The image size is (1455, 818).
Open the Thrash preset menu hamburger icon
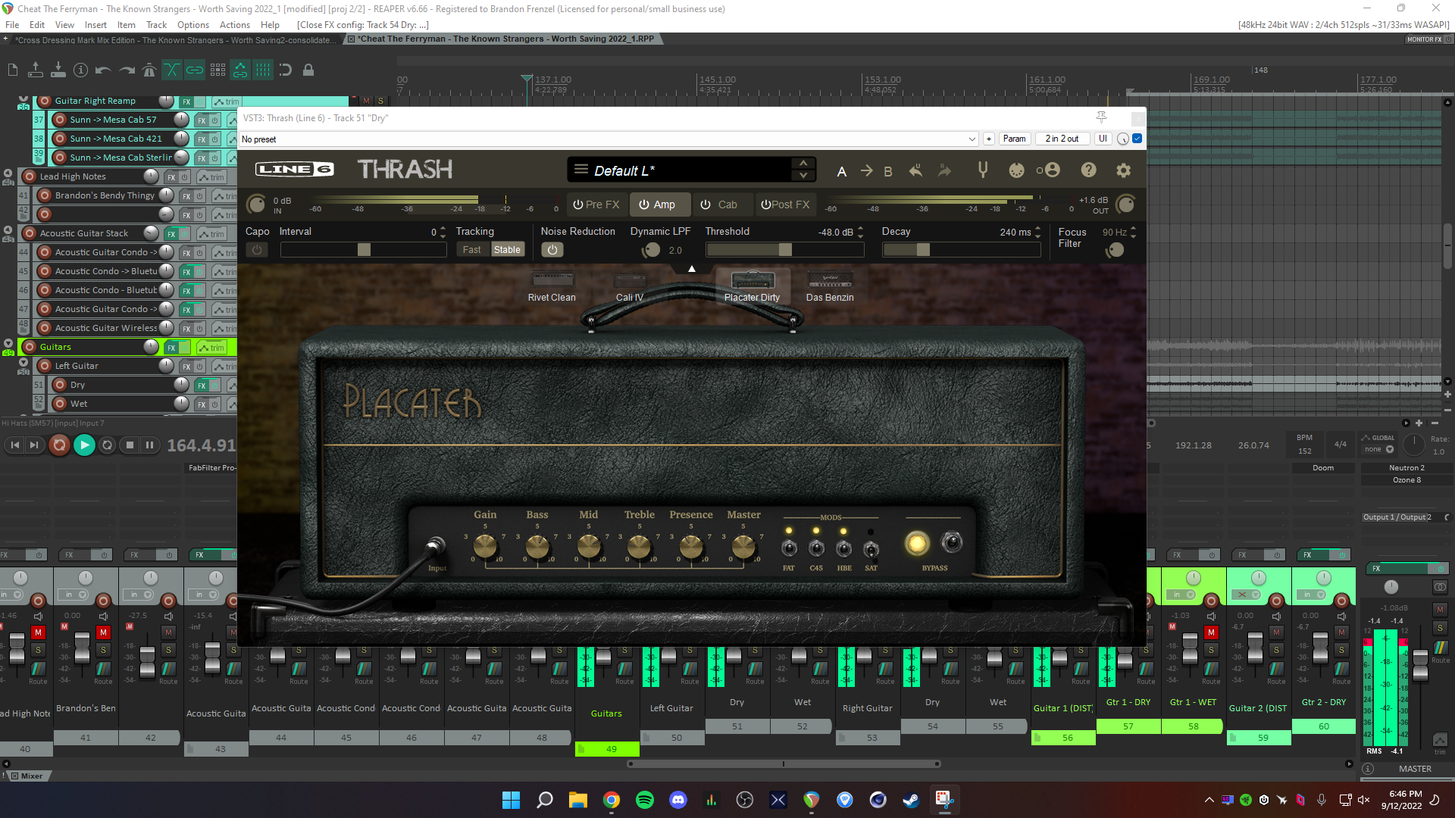pos(581,170)
